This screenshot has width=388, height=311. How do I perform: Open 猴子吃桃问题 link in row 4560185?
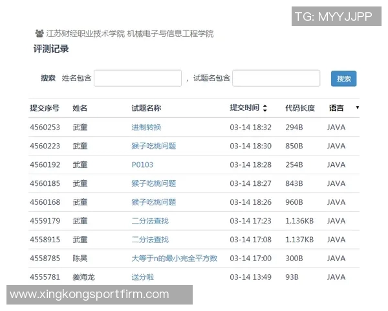click(154, 183)
